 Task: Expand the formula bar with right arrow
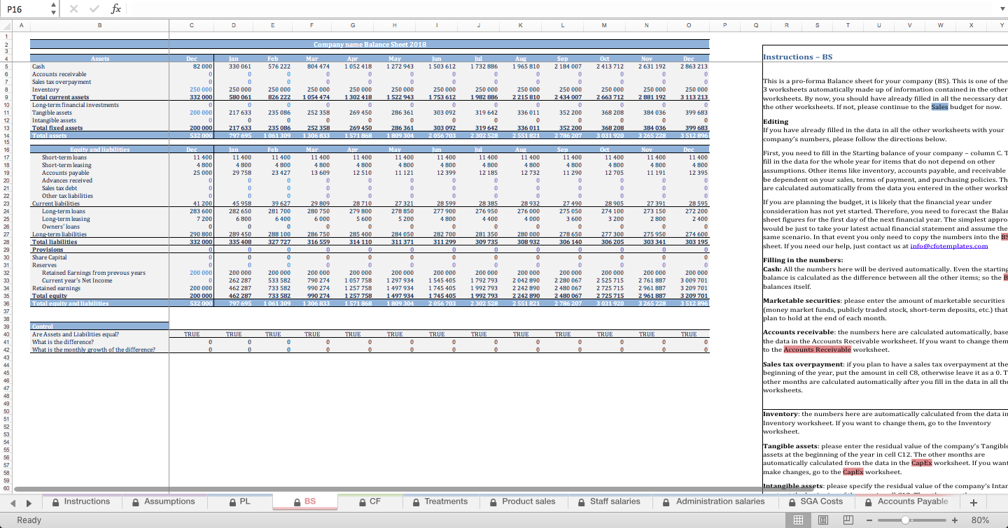(x=1001, y=8)
